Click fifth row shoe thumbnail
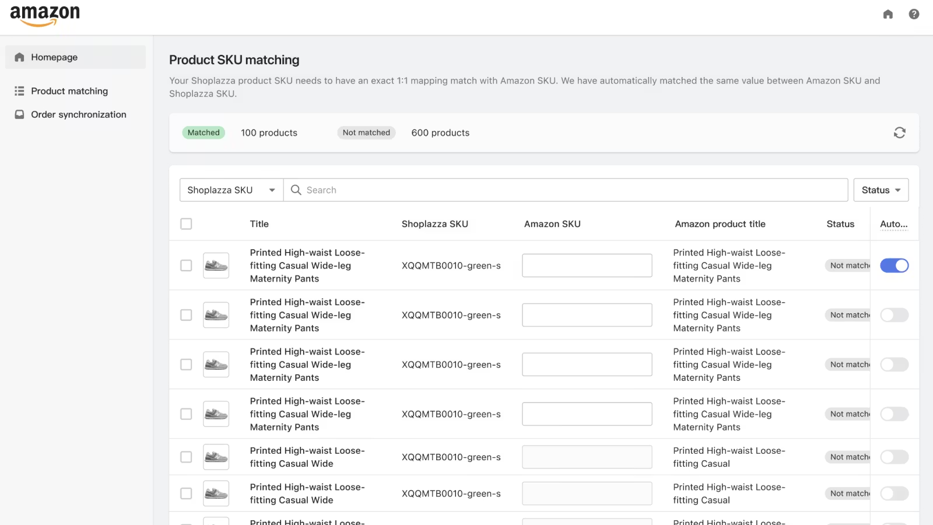 click(x=216, y=457)
